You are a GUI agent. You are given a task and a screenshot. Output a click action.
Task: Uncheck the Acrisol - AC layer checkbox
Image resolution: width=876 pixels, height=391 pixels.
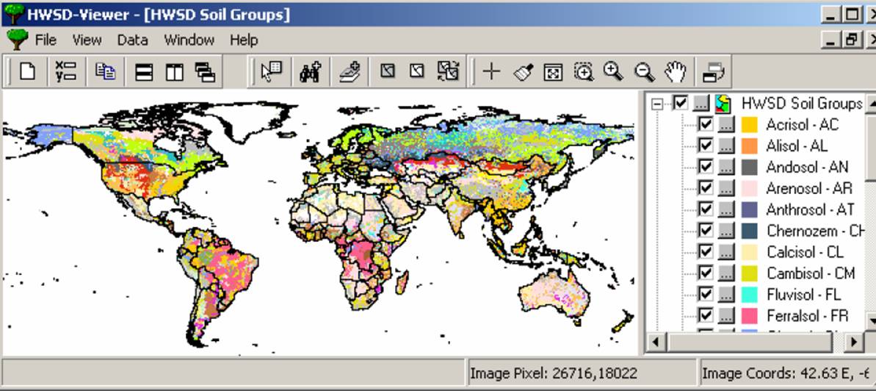[706, 124]
